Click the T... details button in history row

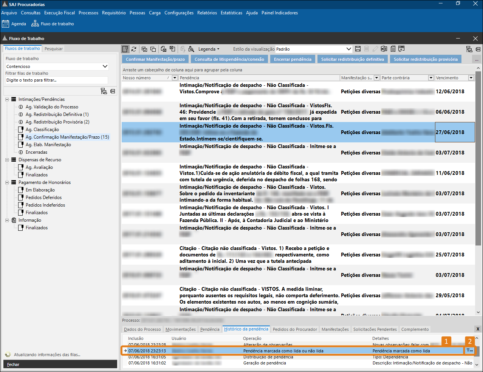[470, 350]
